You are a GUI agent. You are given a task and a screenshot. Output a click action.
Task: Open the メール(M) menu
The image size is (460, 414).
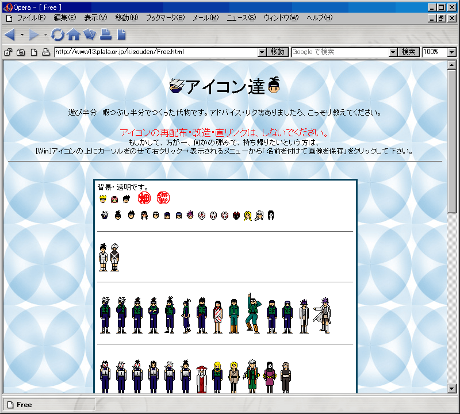coord(206,18)
